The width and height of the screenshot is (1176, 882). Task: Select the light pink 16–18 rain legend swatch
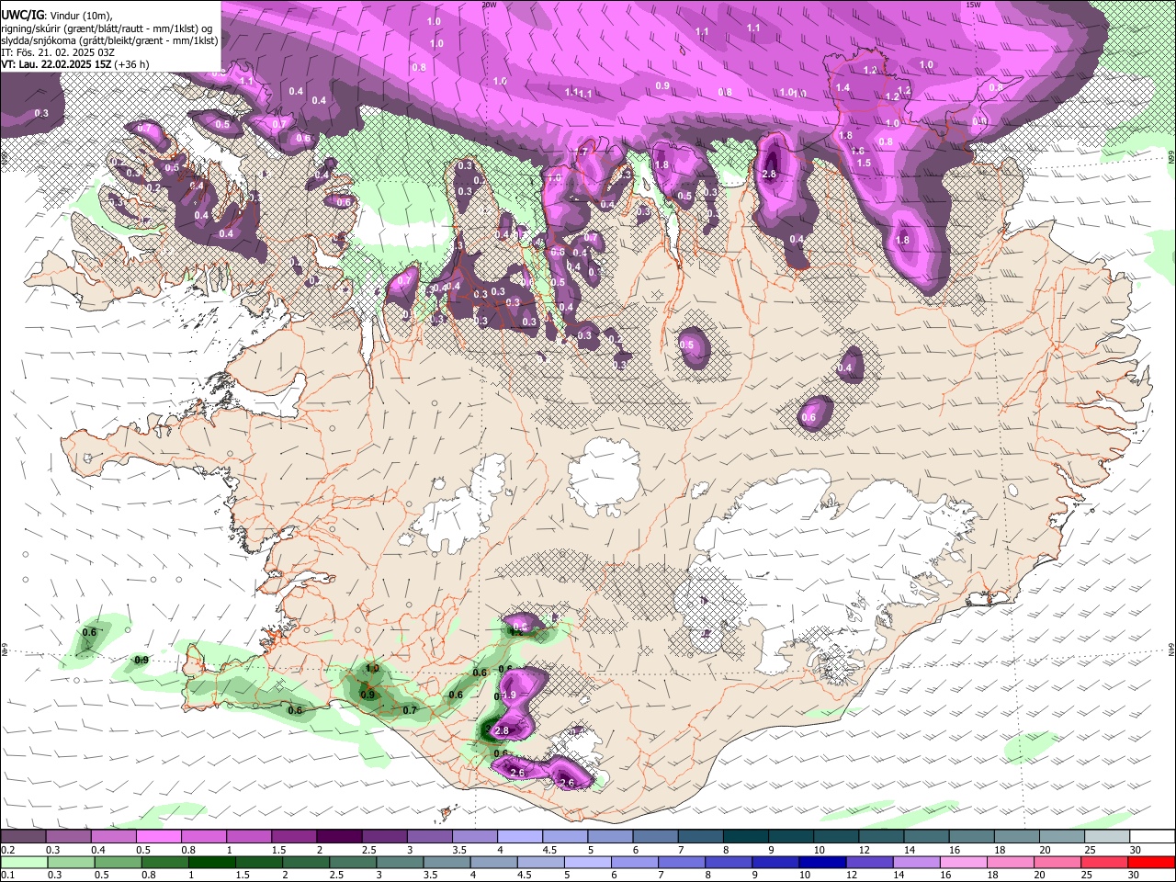pyautogui.click(x=964, y=862)
